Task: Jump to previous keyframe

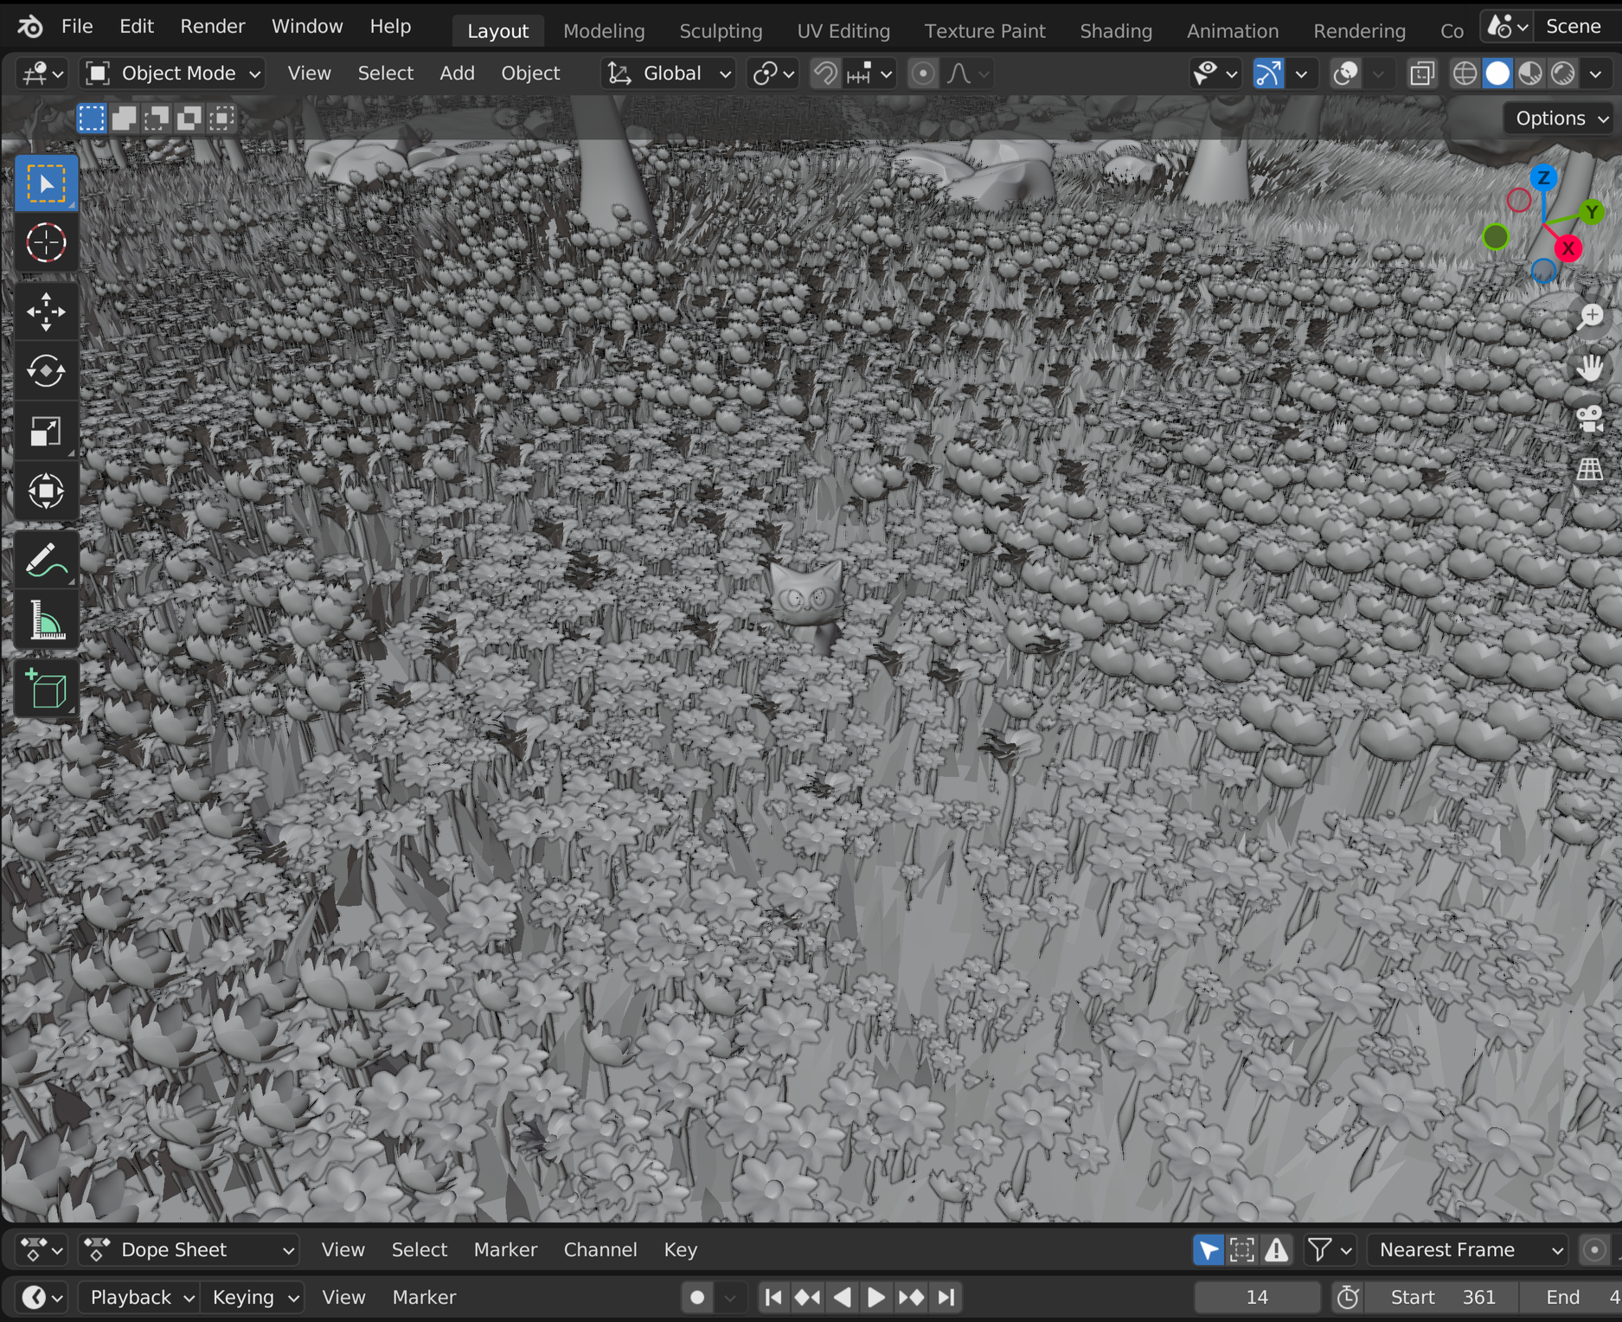Action: tap(808, 1297)
